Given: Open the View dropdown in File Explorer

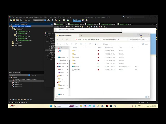Looking at the screenshot, I should pos(106,44).
